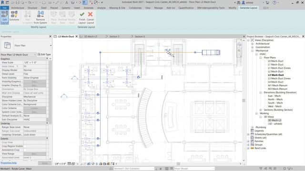
Task: Select the M1 Mech-Plenum floor plan
Action: (x=277, y=85)
